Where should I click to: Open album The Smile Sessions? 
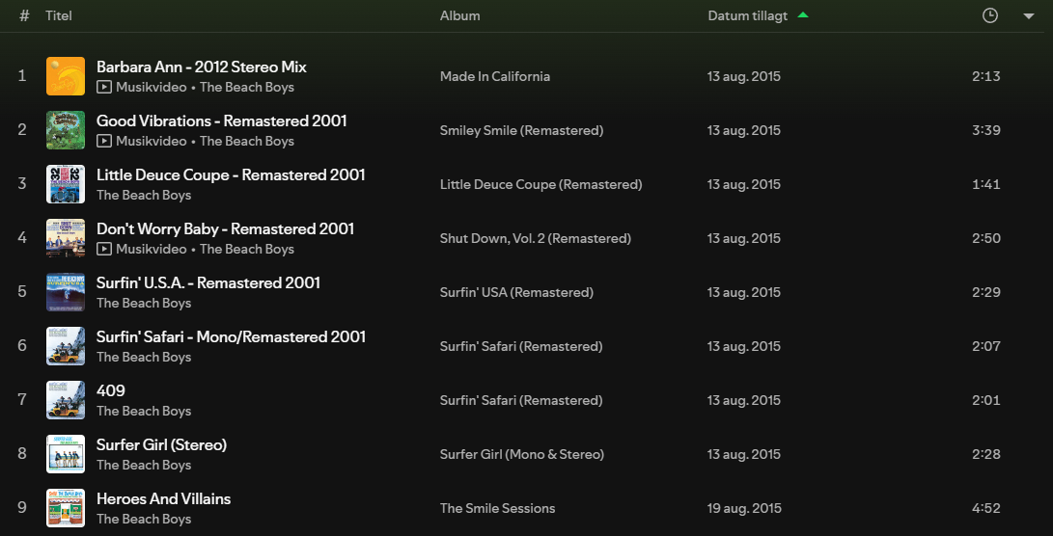tap(498, 508)
